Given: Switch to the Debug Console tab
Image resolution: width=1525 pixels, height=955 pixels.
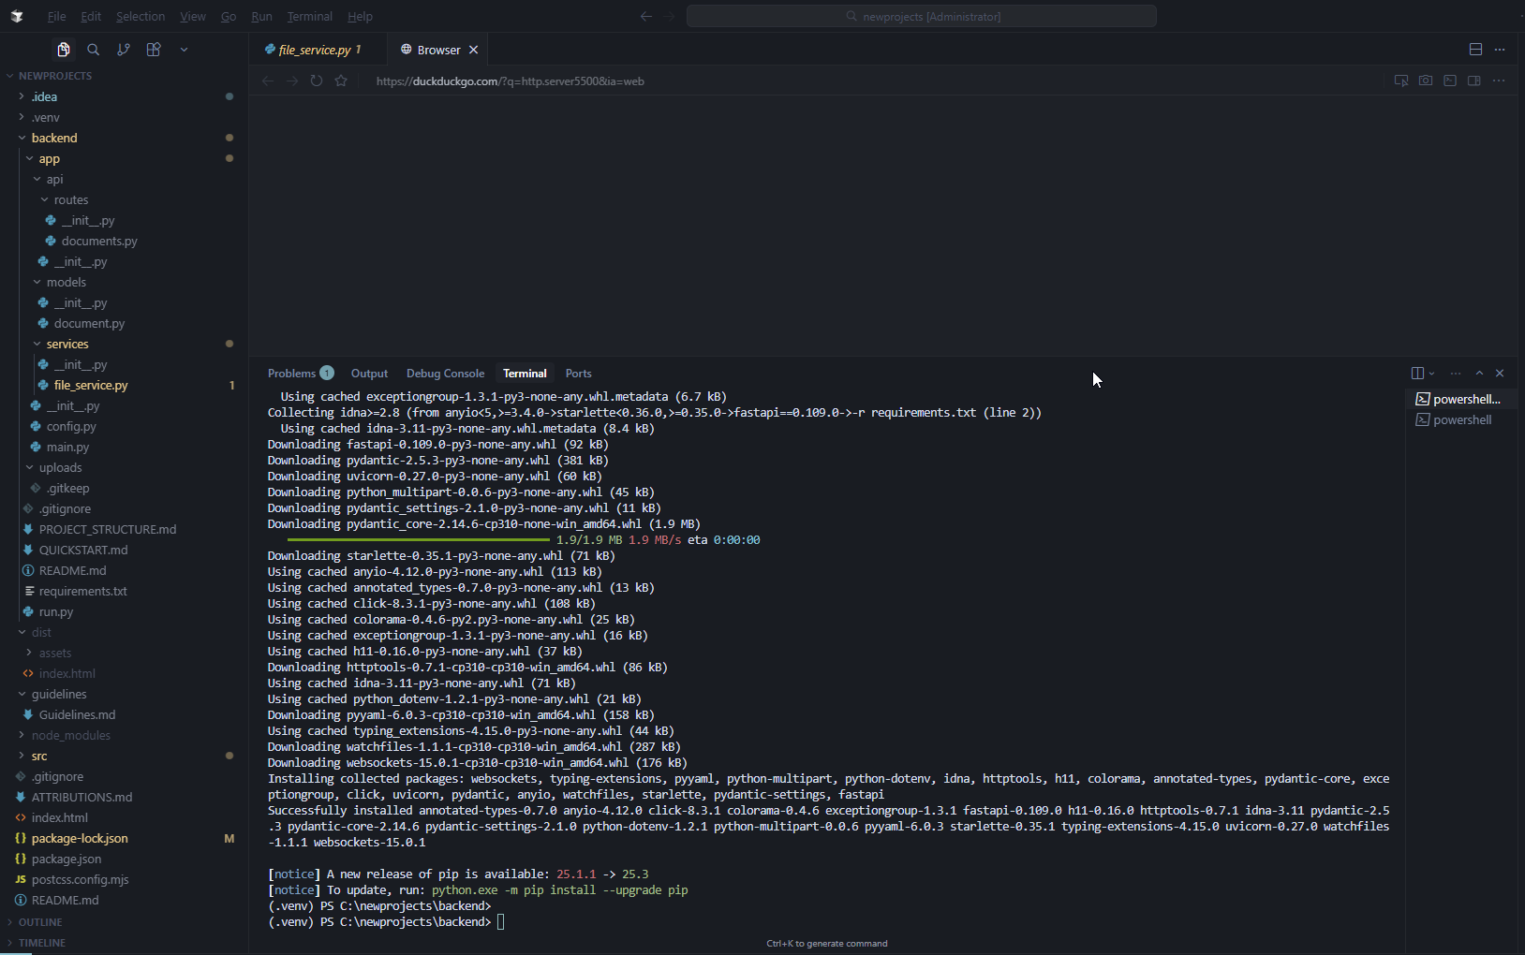Looking at the screenshot, I should point(445,374).
